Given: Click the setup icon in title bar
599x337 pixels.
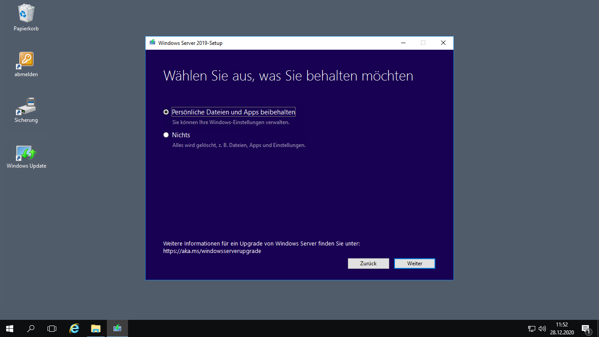Looking at the screenshot, I should (x=152, y=43).
